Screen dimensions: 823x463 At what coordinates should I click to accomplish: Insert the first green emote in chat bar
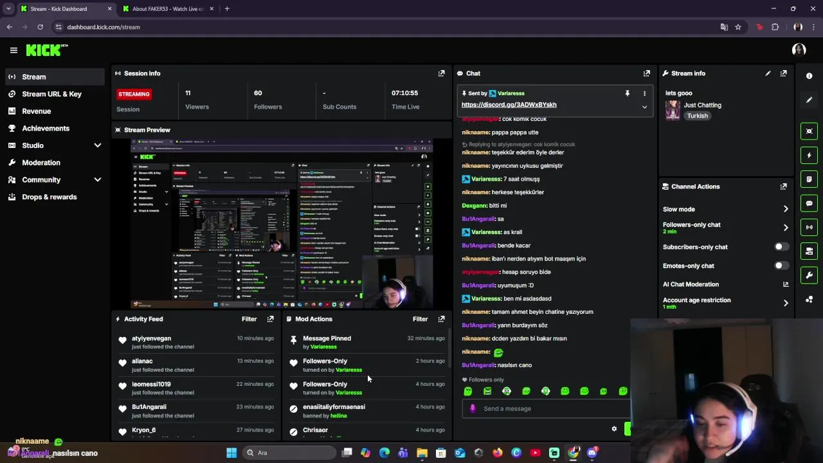point(468,391)
